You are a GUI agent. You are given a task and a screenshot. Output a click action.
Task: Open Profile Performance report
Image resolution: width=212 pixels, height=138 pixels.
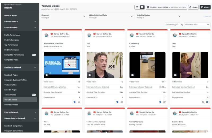12,35
